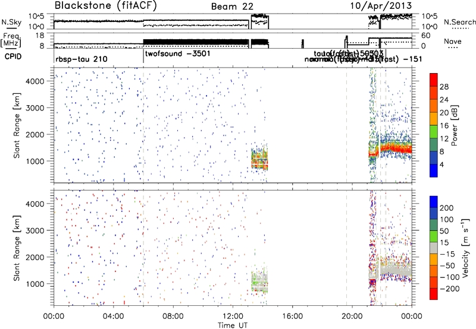Screen dimensions: 476x329
Task: Click the 14:00 UT echo cluster in the power panel
Action: pos(259,160)
